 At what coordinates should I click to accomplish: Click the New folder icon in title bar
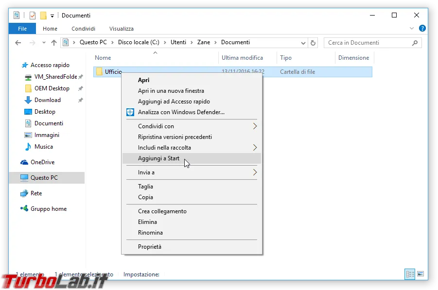pyautogui.click(x=43, y=16)
